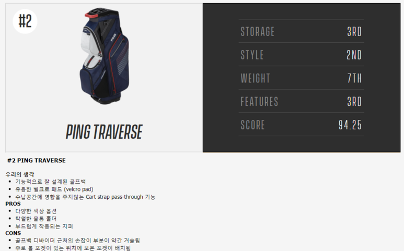Click the CONS section heading
Viewport: 404px width, 251px height.
[x=13, y=233]
